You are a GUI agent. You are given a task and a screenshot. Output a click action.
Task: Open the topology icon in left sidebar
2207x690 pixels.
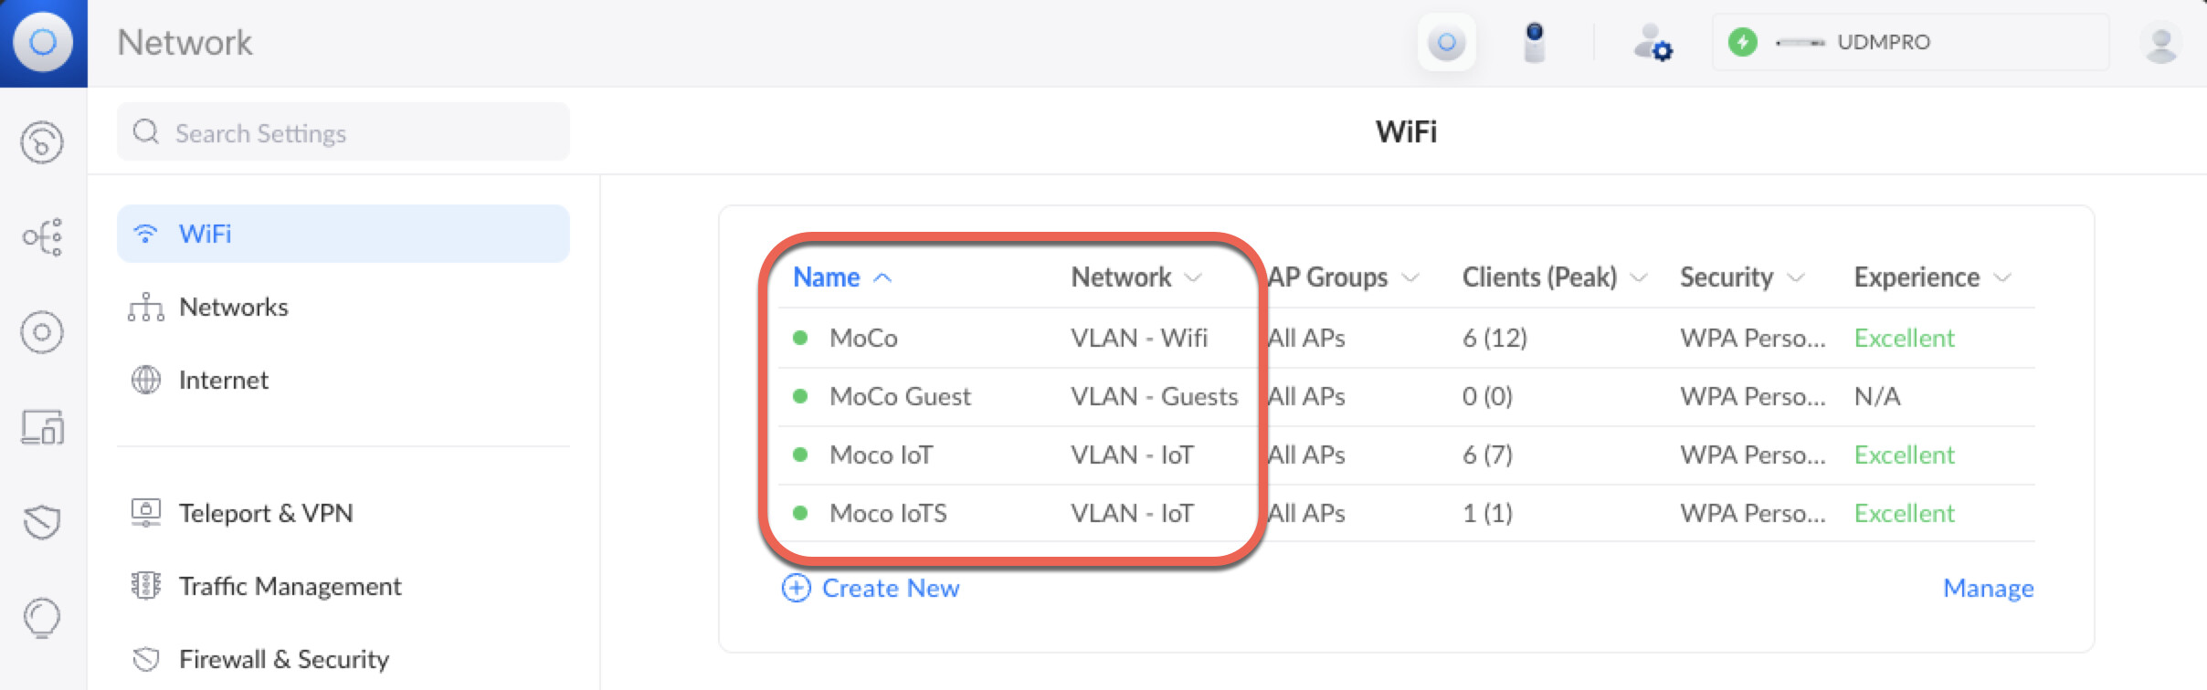coord(42,237)
